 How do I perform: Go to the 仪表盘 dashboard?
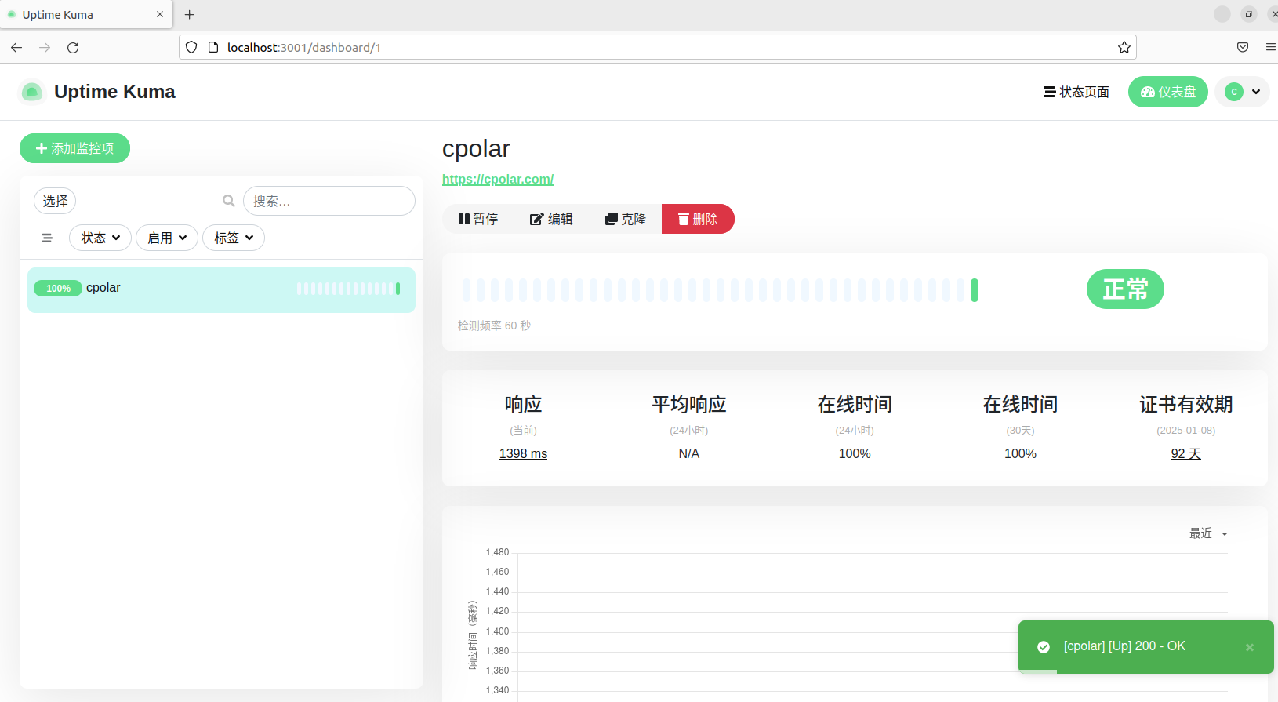point(1168,92)
